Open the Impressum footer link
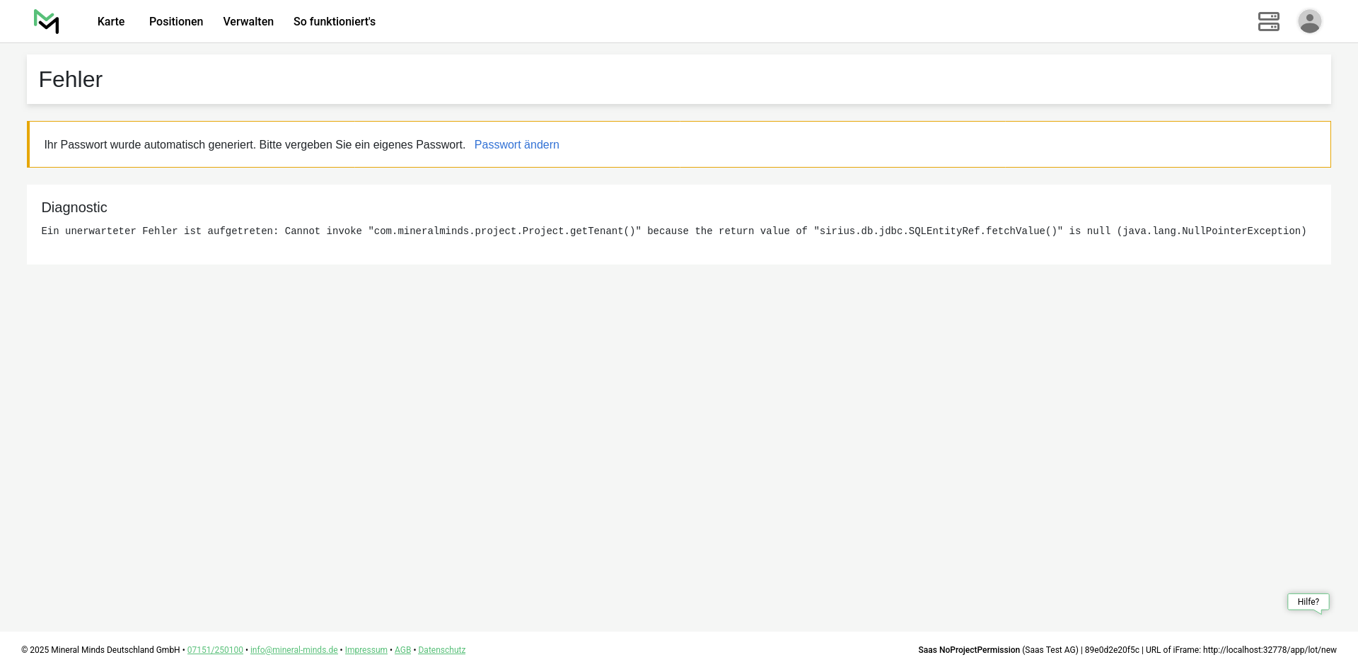The width and height of the screenshot is (1358, 667). [366, 650]
